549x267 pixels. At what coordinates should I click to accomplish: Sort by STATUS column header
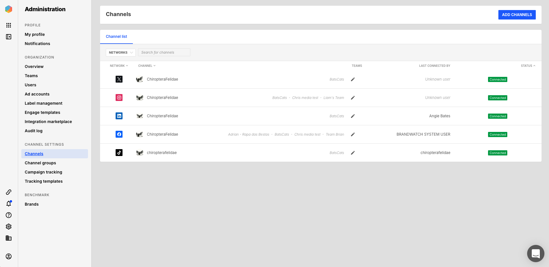[x=528, y=66]
